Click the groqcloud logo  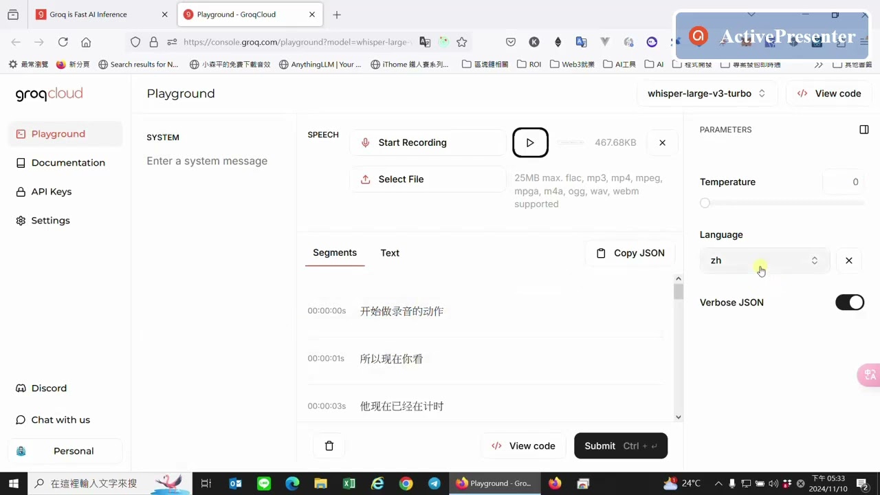click(x=49, y=93)
